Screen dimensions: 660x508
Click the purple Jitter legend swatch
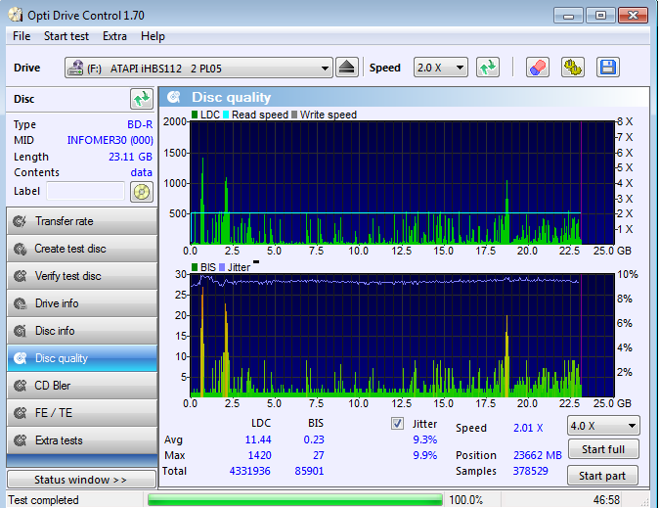tap(222, 267)
